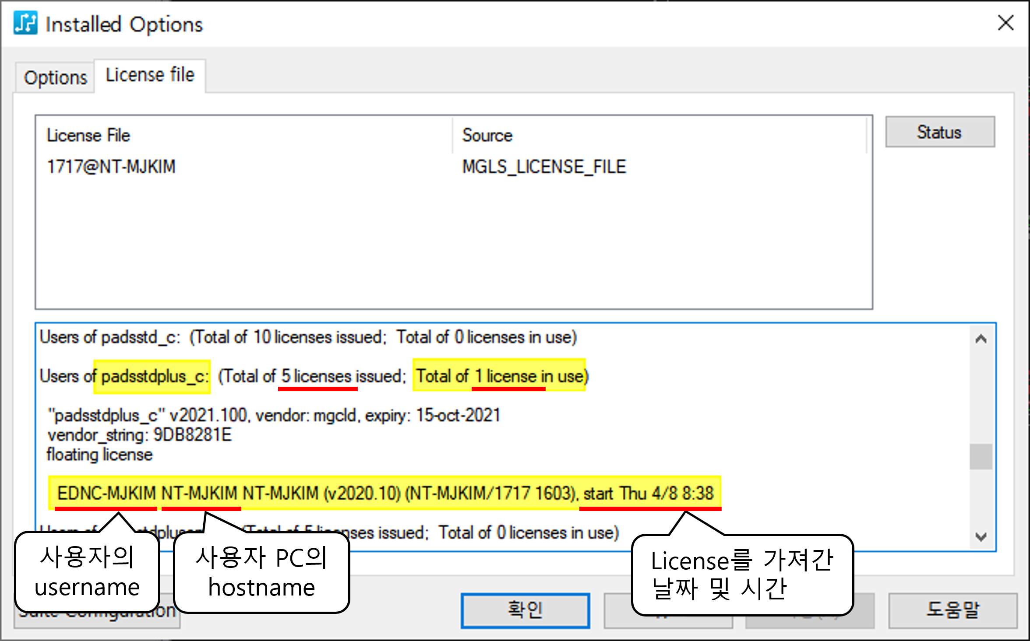Close the Installed Options dialog
The image size is (1030, 641).
[1005, 23]
